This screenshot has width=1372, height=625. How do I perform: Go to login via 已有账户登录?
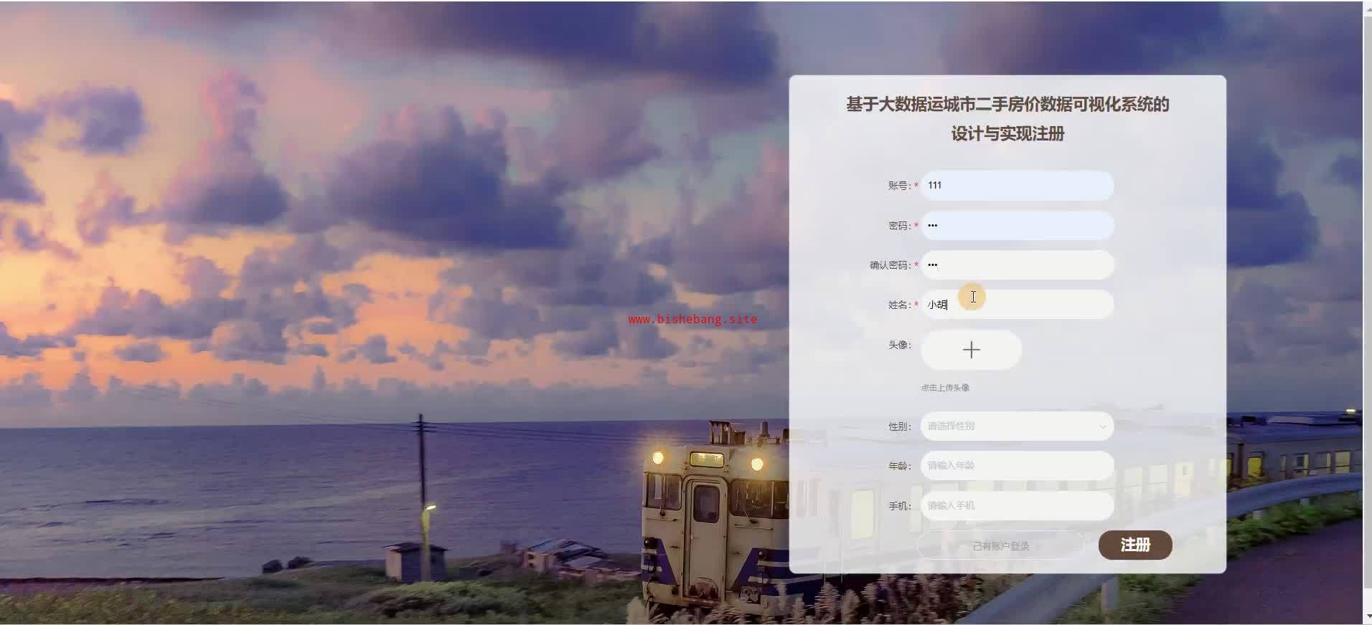[x=1000, y=546]
